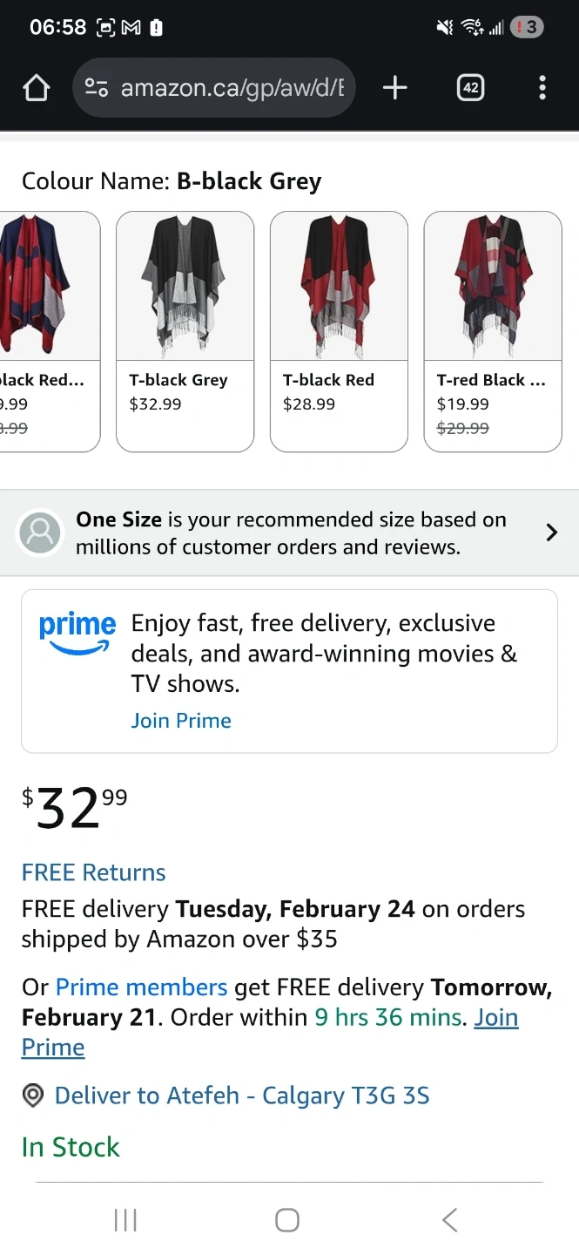579x1255 pixels.
Task: Open Chrome's three-dot overflow menu
Action: click(542, 88)
